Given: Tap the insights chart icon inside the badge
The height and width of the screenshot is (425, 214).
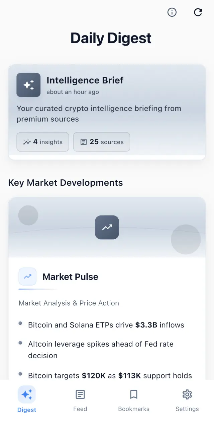Looking at the screenshot, I should (27, 142).
